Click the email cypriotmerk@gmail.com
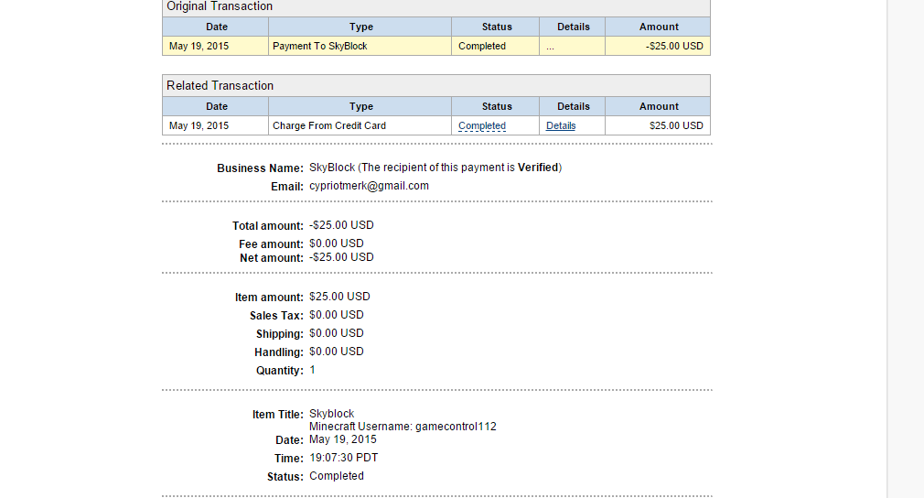 (369, 186)
